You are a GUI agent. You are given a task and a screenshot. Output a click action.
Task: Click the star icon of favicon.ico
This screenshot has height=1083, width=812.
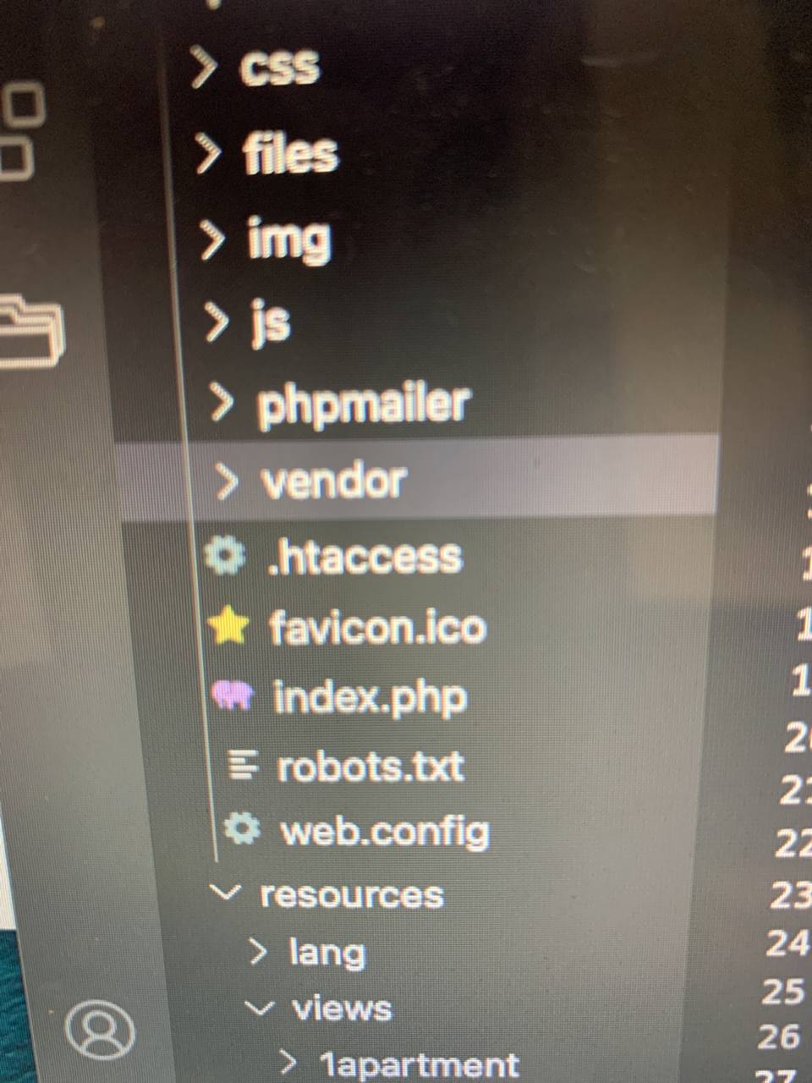click(x=228, y=627)
